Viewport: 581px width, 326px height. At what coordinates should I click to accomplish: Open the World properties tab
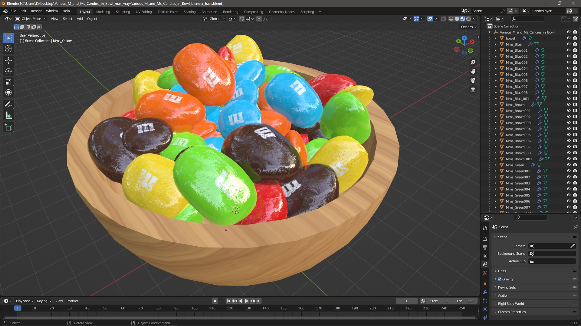pyautogui.click(x=485, y=273)
